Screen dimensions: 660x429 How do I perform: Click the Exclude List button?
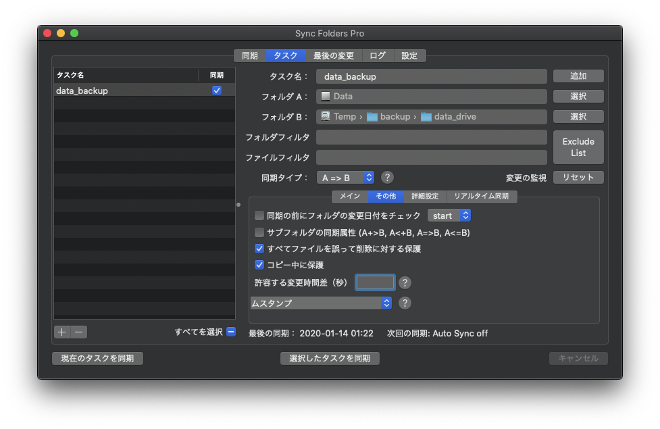(578, 147)
